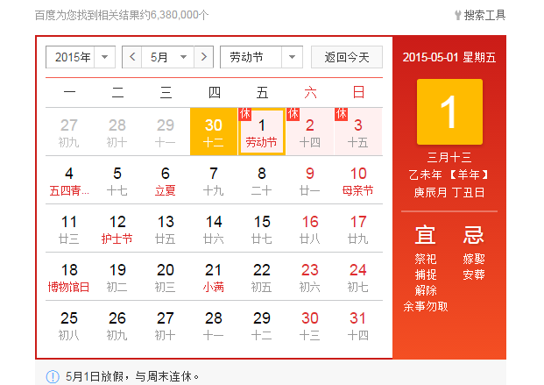Select April 27 初九 in first row
This screenshot has height=385, width=544.
(69, 132)
